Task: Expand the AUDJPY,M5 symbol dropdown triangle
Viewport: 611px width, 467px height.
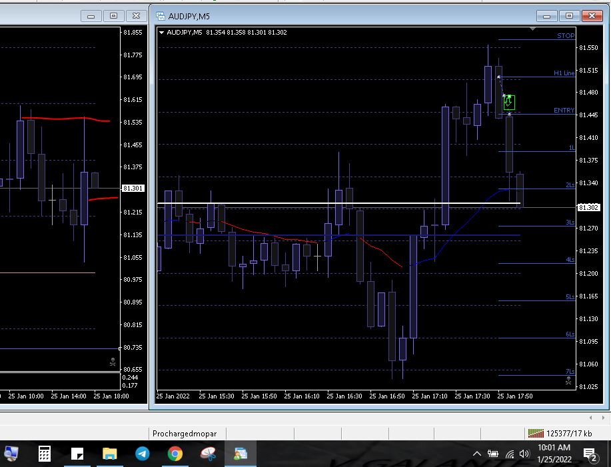Action: [161, 32]
